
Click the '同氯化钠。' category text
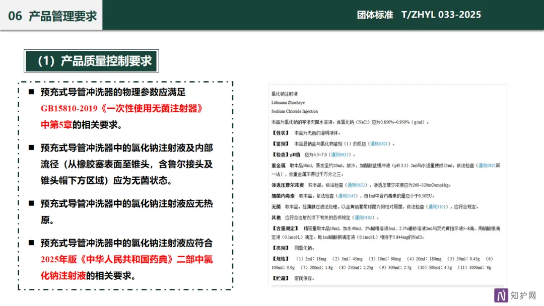coord(304,248)
